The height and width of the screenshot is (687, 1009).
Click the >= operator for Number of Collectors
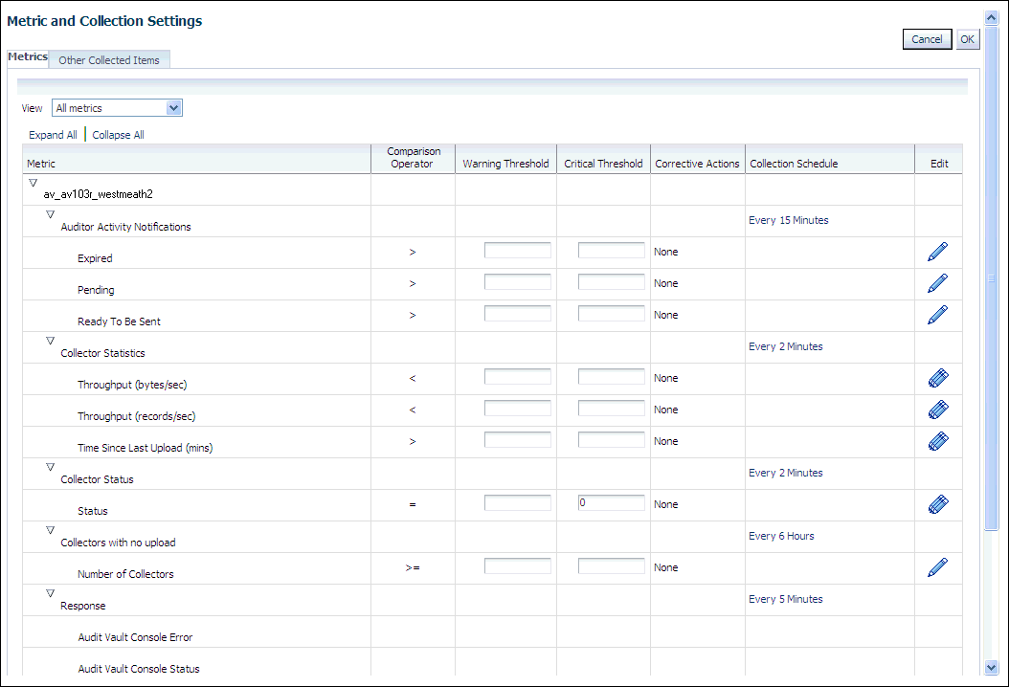coord(413,568)
